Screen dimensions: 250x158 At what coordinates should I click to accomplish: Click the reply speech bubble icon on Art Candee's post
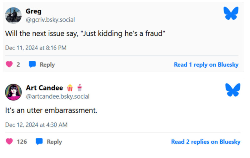tap(39, 141)
